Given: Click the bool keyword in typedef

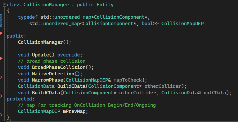Looking at the screenshot, I should [147, 24].
